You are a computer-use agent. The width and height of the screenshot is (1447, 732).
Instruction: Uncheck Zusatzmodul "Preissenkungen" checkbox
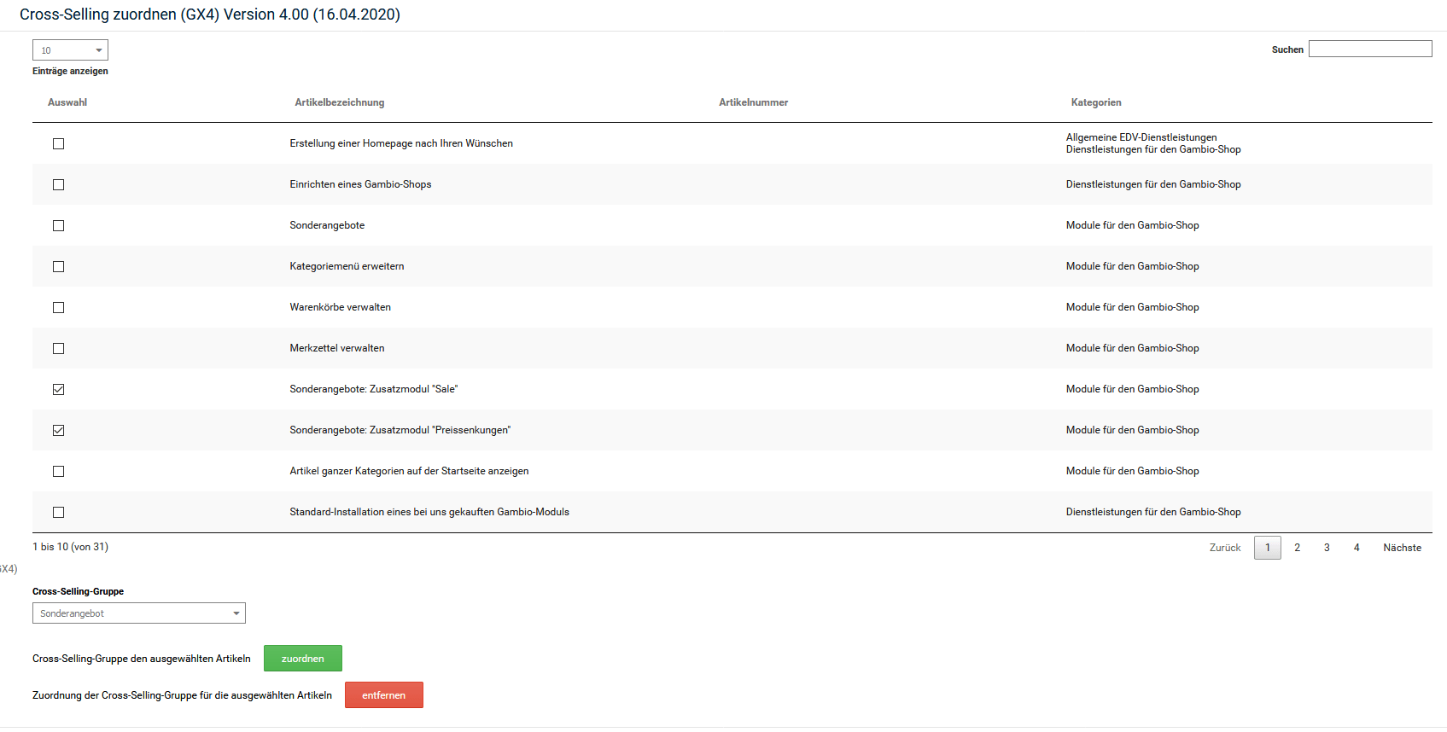(x=58, y=430)
